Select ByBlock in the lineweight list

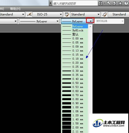tap(75, 30)
